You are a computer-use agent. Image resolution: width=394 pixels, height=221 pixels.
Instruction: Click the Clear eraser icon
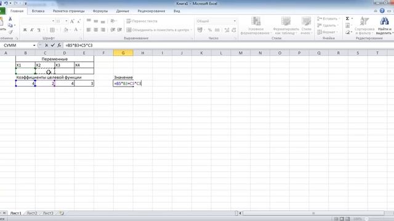(347, 32)
